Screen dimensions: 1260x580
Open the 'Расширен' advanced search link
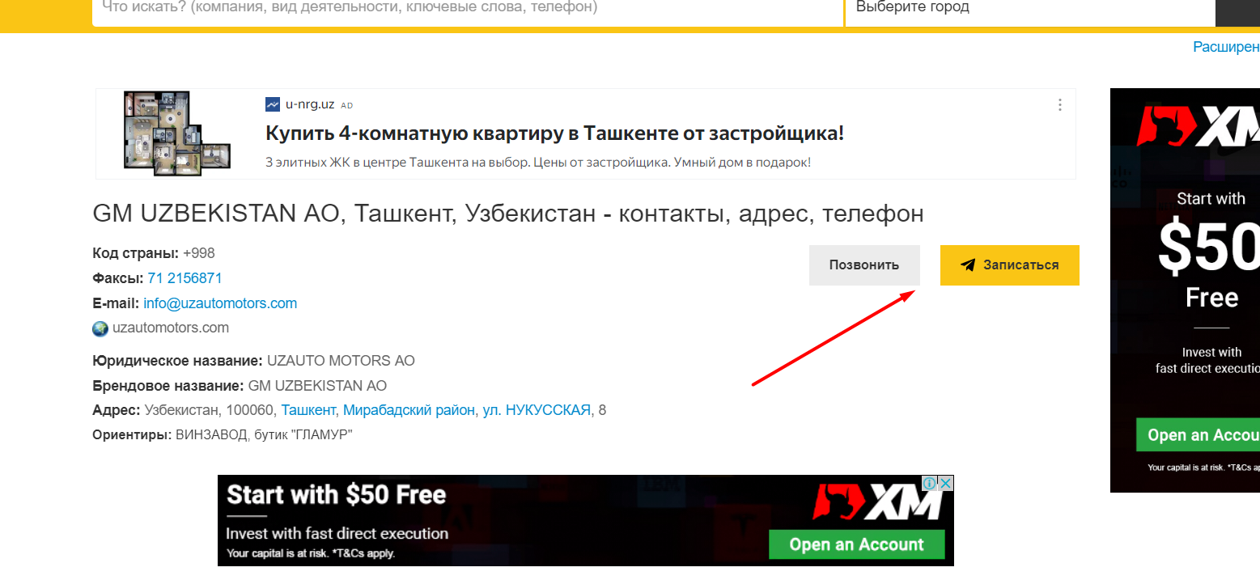coord(1226,47)
